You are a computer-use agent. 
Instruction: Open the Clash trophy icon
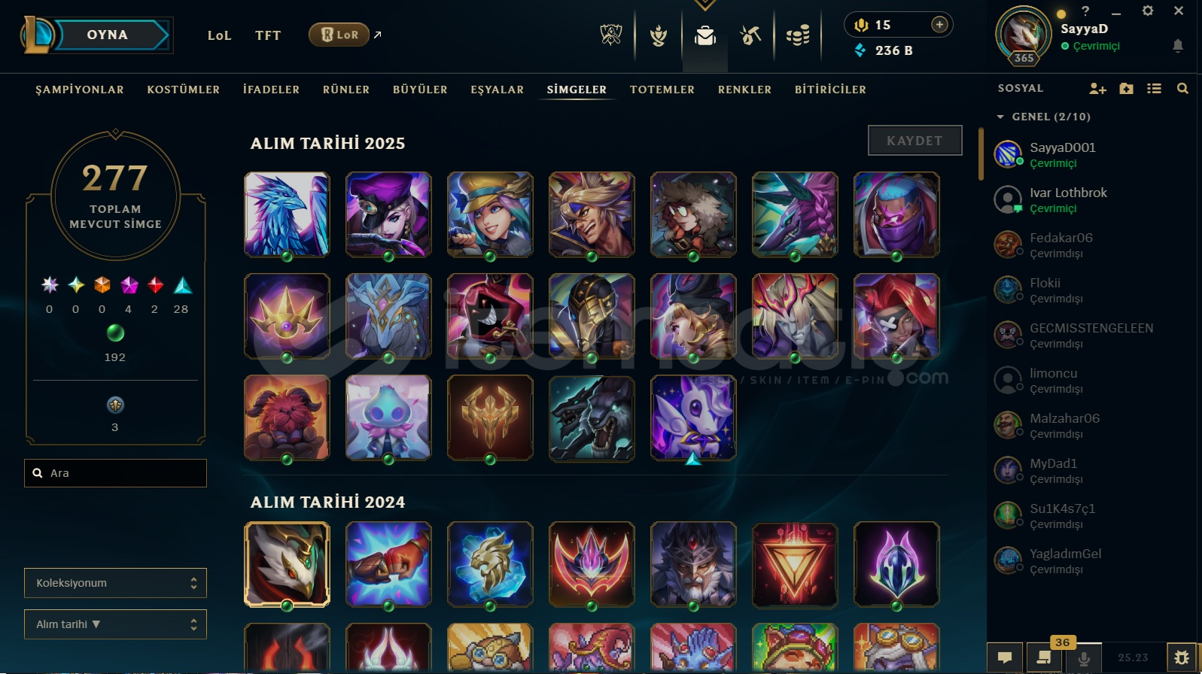659,35
